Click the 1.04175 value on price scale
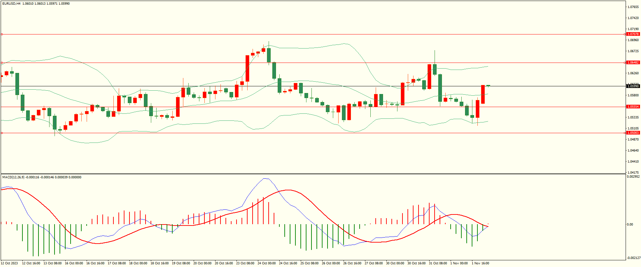Screen dimensions: 641x267 633,173
